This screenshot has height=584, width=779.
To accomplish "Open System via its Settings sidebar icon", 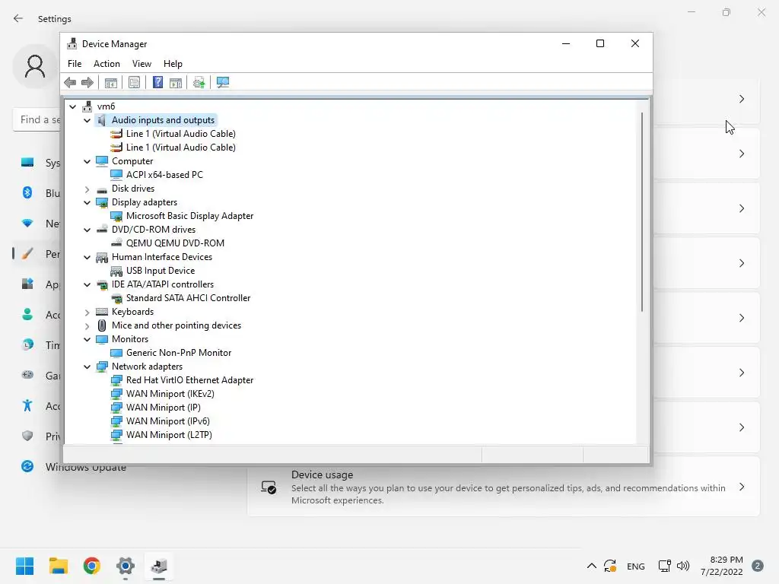I will [x=27, y=163].
